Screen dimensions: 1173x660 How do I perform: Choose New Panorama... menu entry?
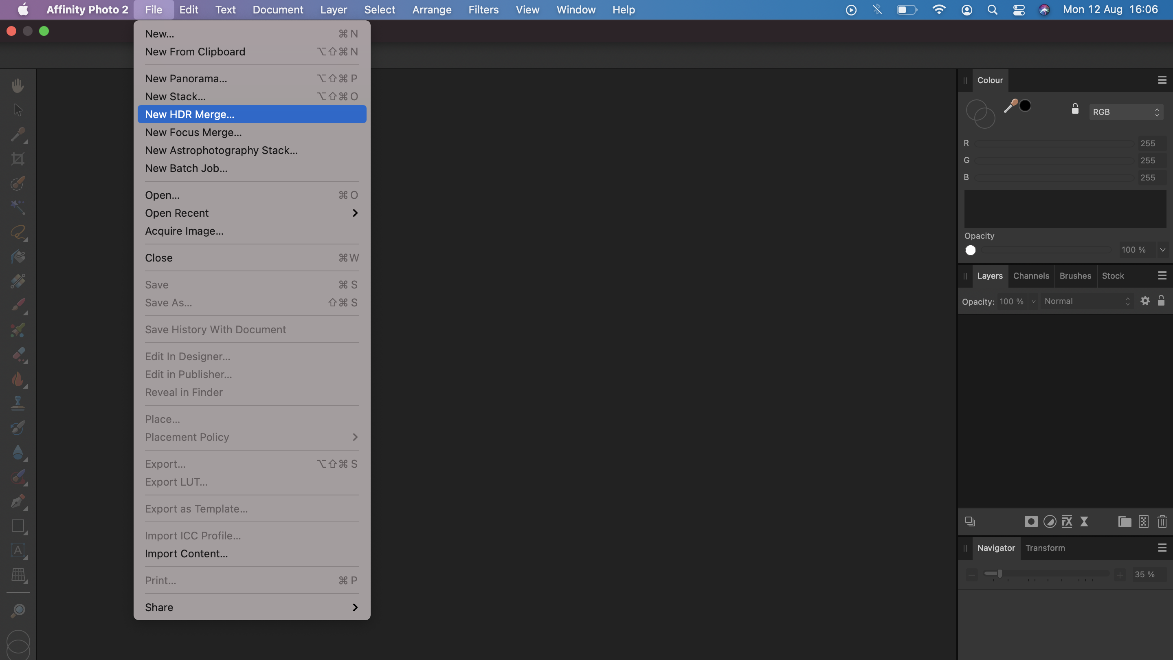click(251, 78)
